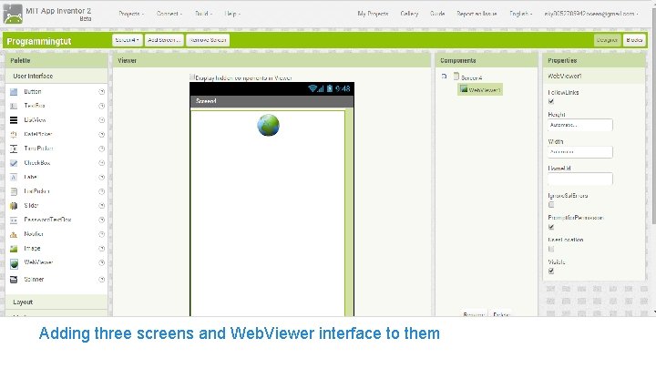Open the Guide
This screenshot has height=369, width=656.
437,14
